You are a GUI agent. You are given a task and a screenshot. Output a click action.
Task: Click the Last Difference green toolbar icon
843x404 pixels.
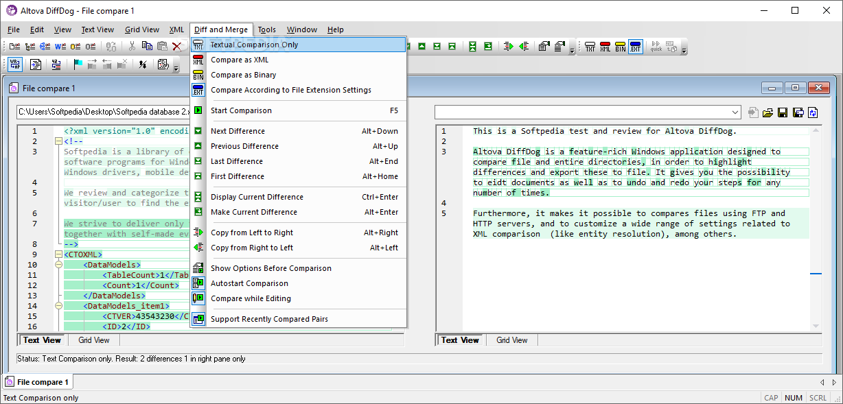pyautogui.click(x=437, y=47)
